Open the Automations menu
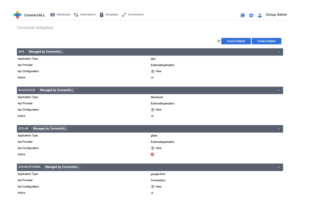The image size is (309, 201). coord(85,15)
